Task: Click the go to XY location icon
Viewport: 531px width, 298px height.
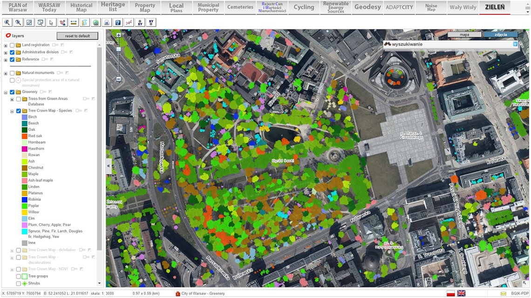Action: coord(151,23)
